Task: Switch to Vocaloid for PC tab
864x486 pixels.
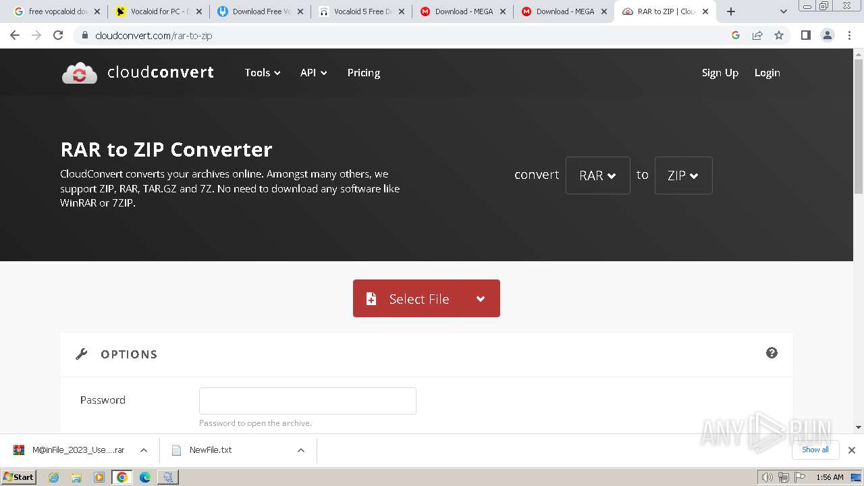Action: point(159,11)
